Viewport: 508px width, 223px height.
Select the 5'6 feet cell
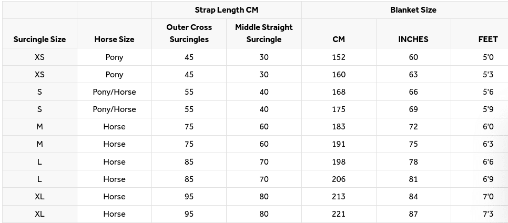pos(488,92)
